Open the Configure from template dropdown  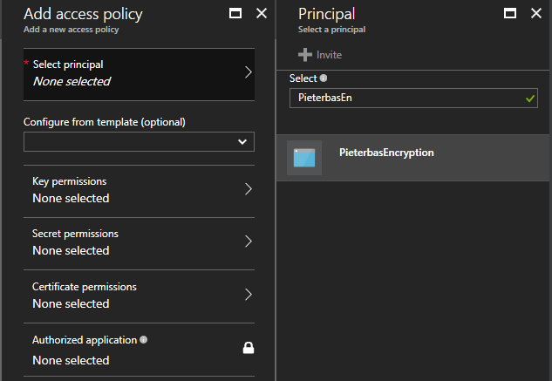(x=139, y=141)
